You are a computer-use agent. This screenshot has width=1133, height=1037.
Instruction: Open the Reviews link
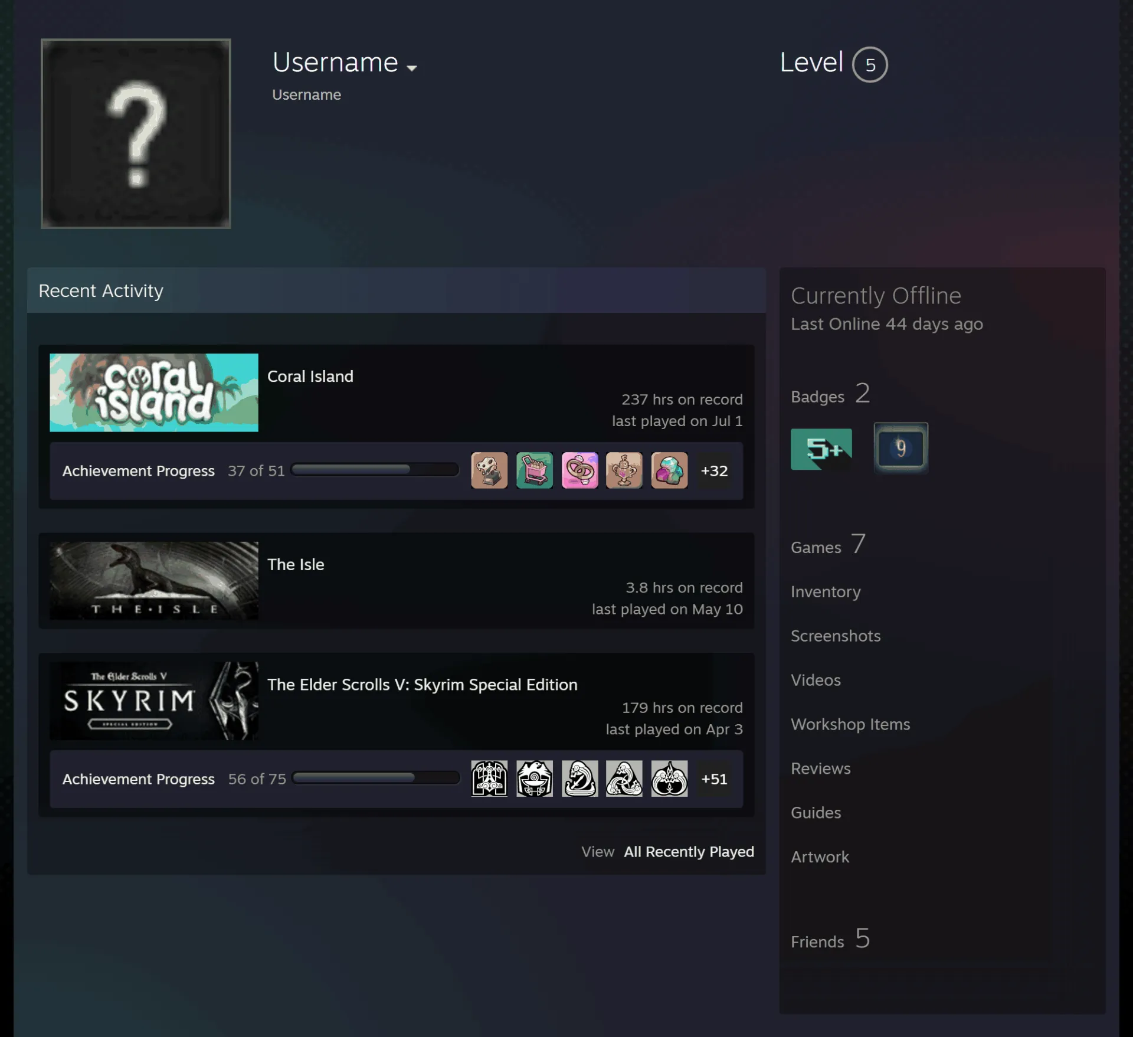click(x=821, y=768)
